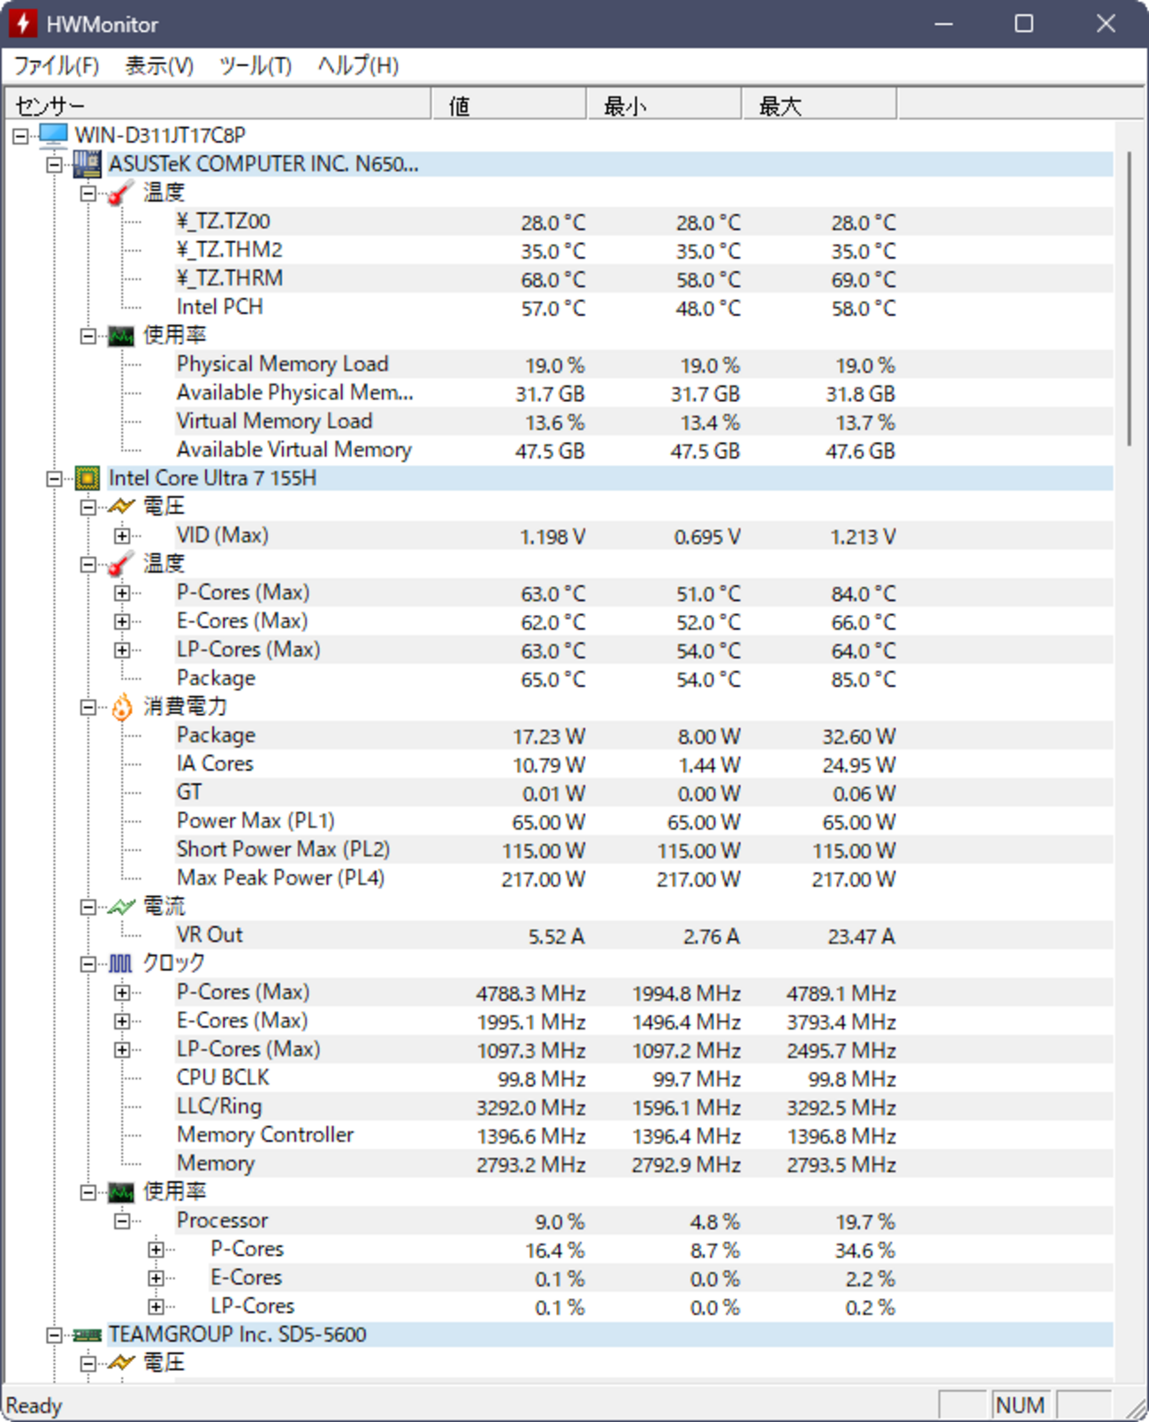Expand E-Cores (Max) clock entry
The height and width of the screenshot is (1422, 1149).
[122, 1021]
